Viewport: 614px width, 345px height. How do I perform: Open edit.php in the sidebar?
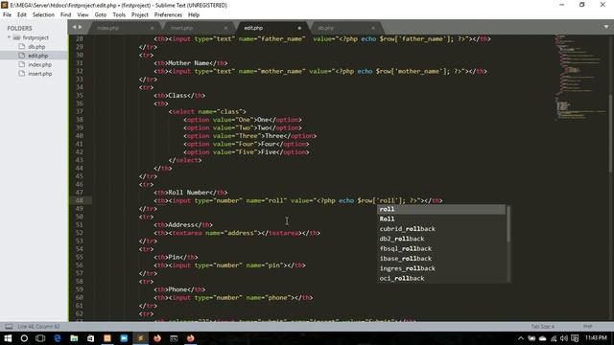(38, 56)
